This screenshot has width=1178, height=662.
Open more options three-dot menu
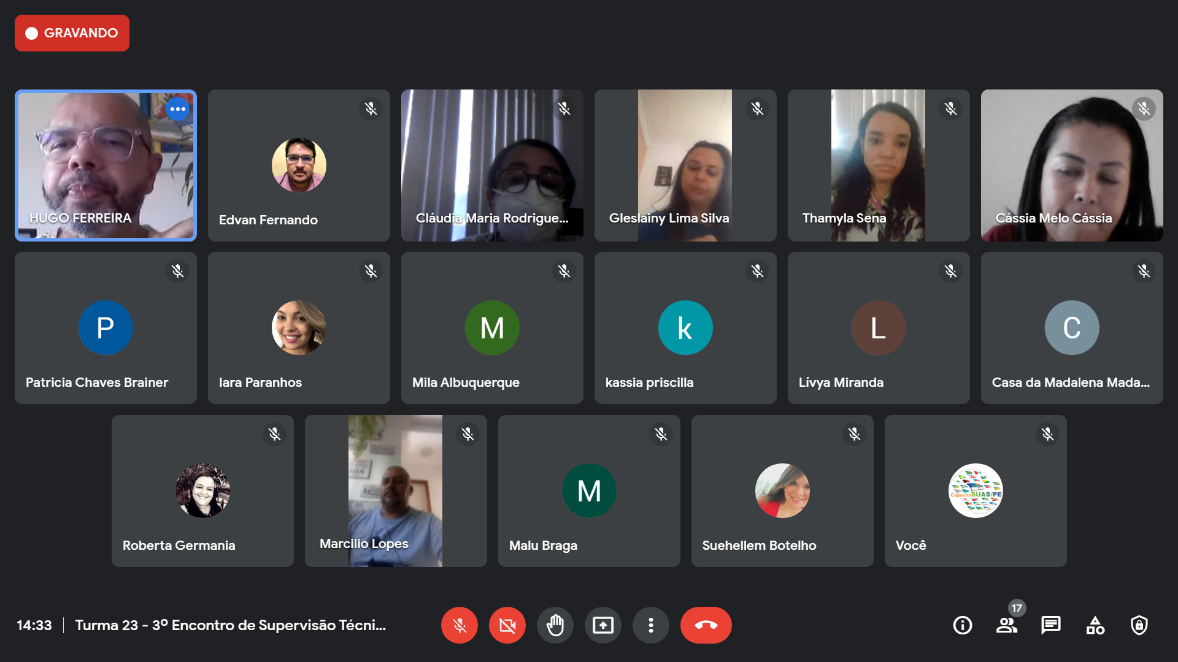pos(650,625)
